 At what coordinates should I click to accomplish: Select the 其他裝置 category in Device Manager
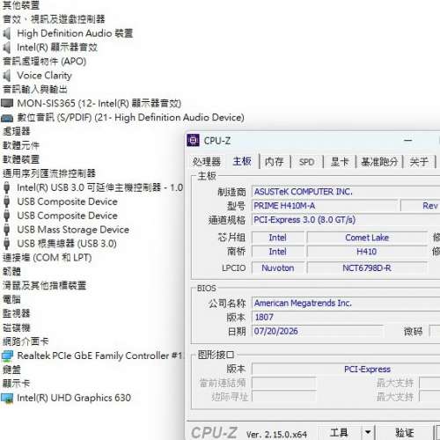[21, 4]
